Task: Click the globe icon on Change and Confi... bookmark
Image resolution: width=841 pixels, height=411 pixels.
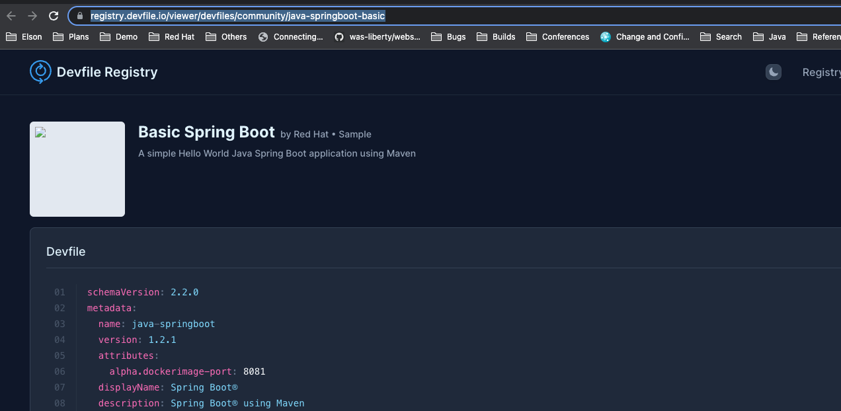Action: pyautogui.click(x=606, y=37)
